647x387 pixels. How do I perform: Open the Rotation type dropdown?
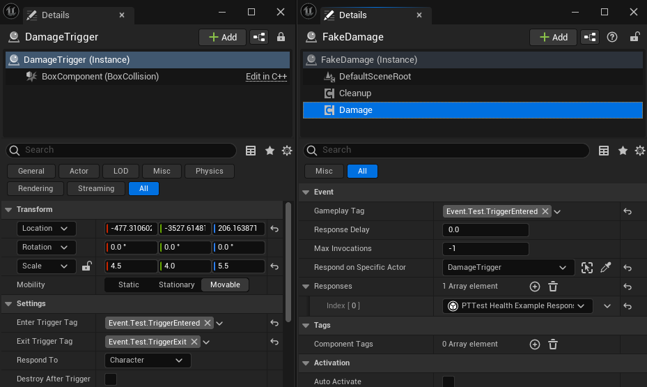tap(46, 248)
